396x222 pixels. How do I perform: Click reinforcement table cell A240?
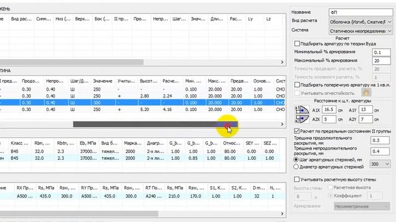[153, 196]
